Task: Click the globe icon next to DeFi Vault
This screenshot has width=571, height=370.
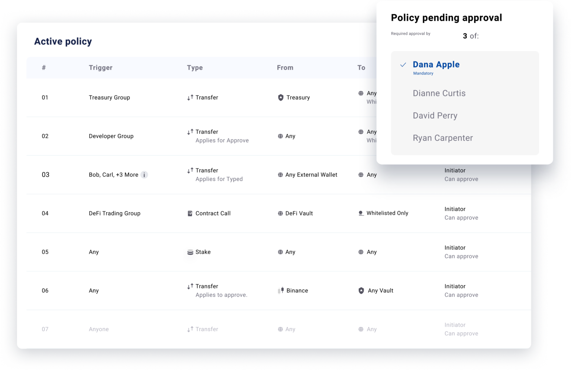Action: [x=280, y=213]
